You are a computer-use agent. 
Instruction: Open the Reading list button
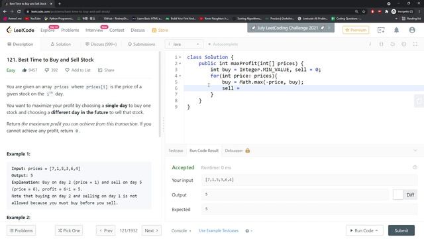click(x=411, y=19)
